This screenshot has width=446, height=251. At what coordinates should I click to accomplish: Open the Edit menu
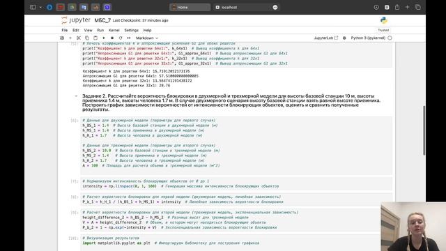coord(76,30)
